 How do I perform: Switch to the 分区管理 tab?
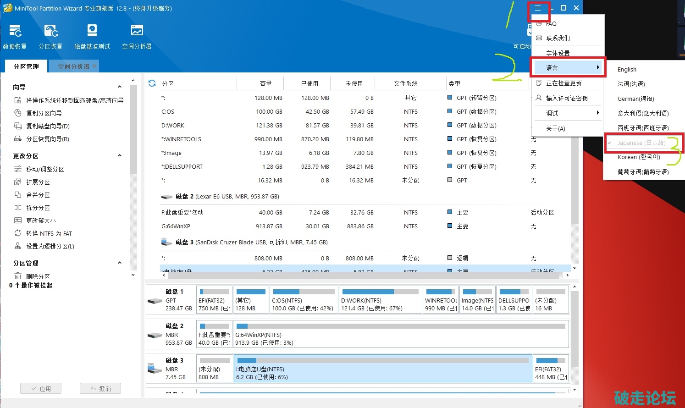click(26, 66)
